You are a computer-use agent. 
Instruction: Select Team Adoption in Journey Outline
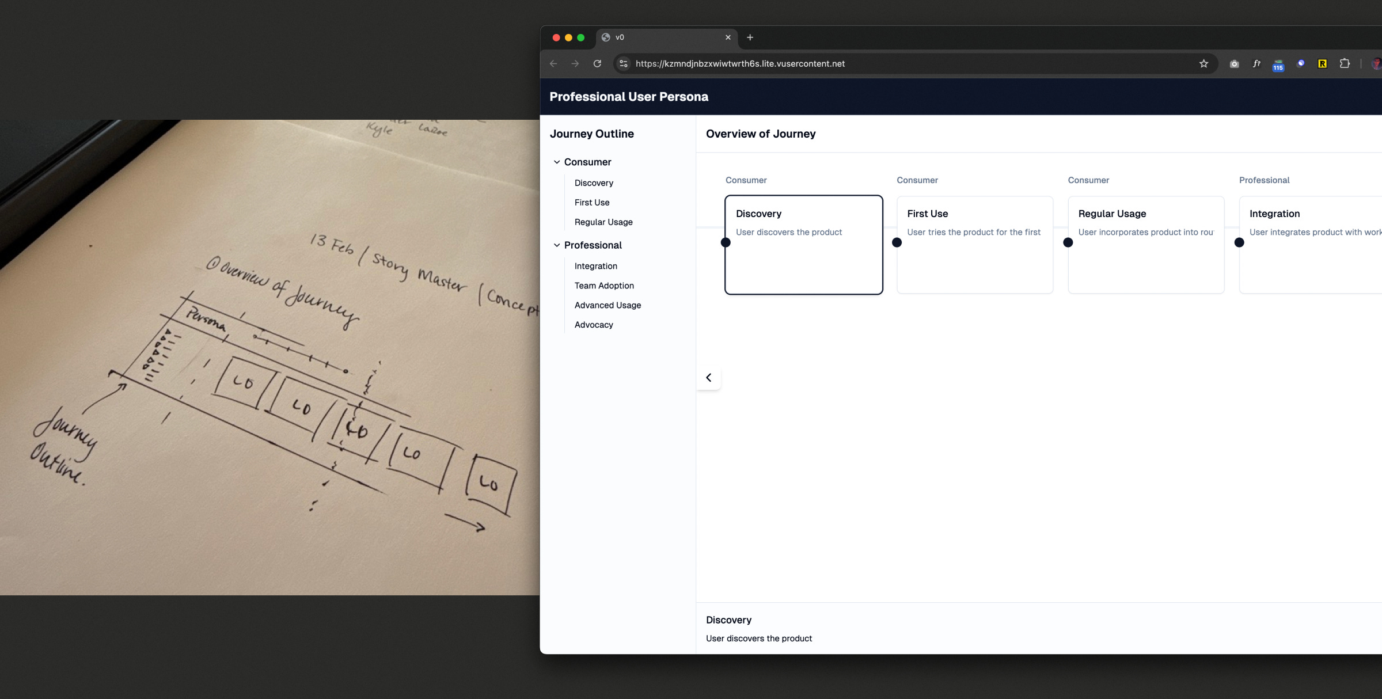point(604,286)
